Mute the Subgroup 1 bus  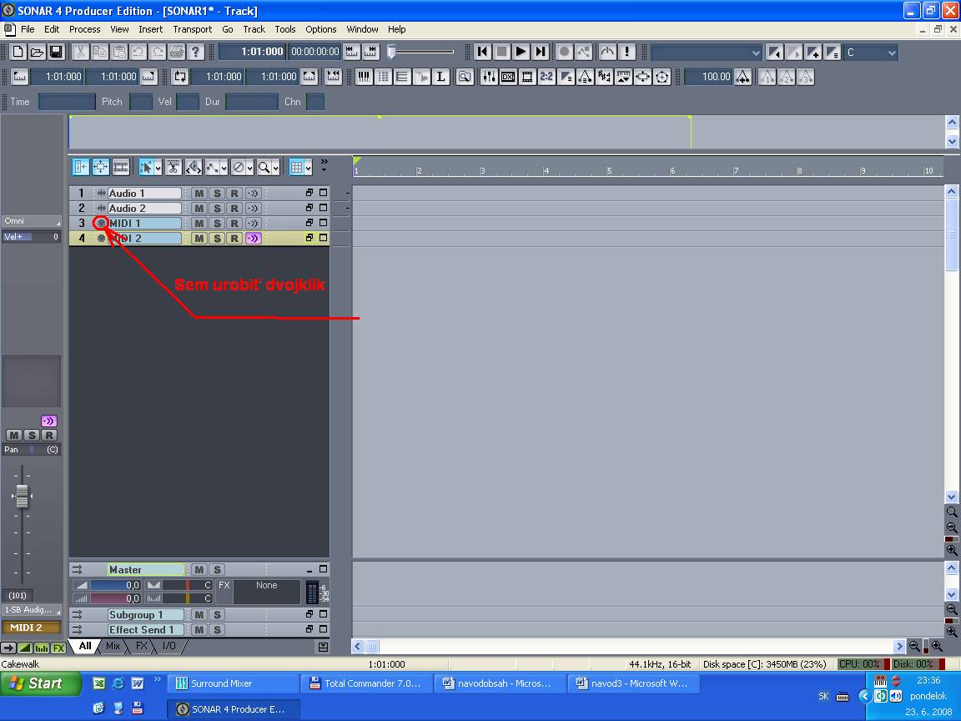click(199, 615)
